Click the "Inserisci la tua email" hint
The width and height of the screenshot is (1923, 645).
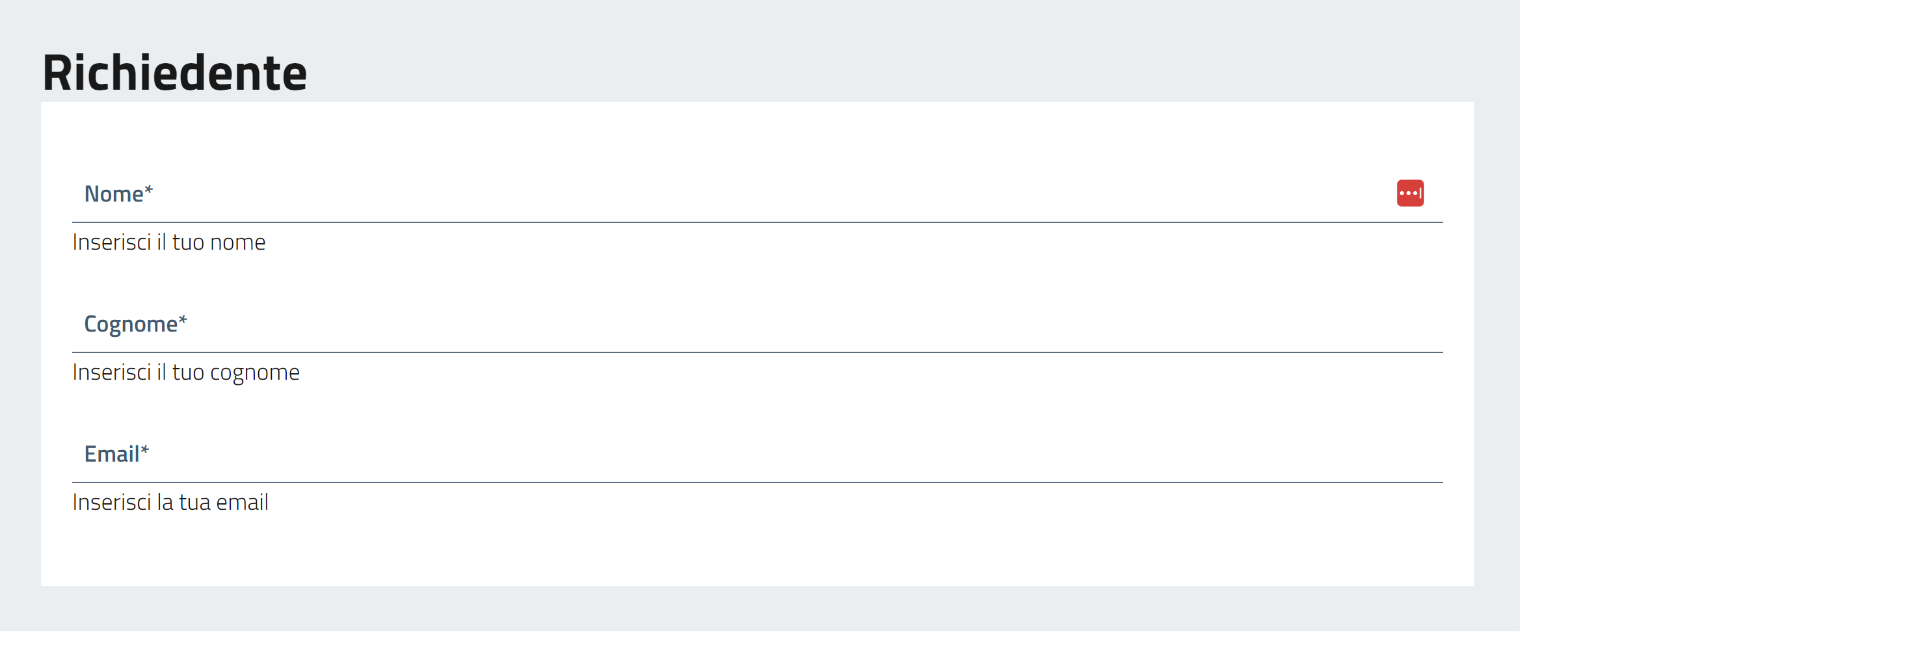170,503
